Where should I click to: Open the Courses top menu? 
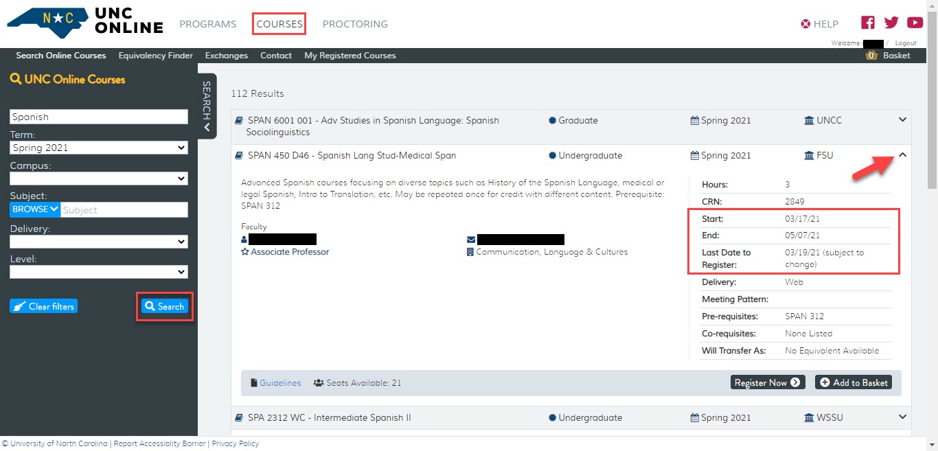[x=279, y=24]
